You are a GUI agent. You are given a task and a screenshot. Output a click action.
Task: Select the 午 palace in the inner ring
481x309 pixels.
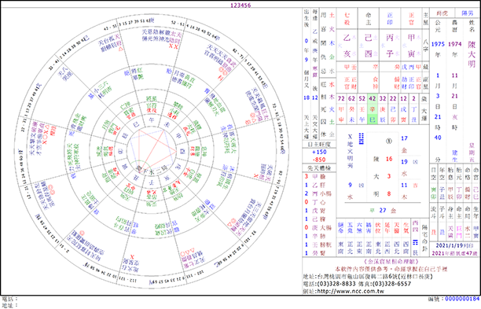click(x=151, y=120)
